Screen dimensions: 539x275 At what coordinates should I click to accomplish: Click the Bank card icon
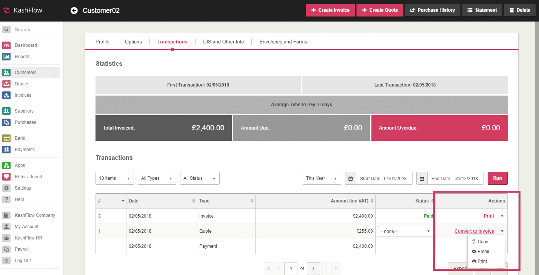(6, 138)
